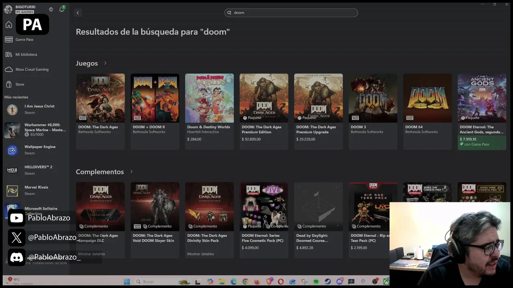The image size is (513, 288).
Task: Open the Series Five Cosmetic Pack cover
Action: (x=264, y=206)
